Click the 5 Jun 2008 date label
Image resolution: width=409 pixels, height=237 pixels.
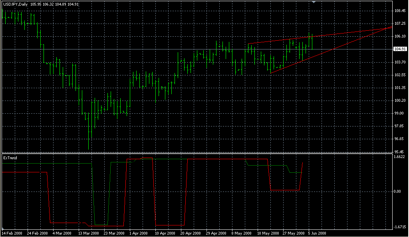(317, 233)
